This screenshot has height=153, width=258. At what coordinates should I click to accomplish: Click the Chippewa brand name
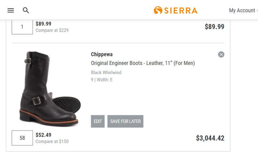[102, 54]
